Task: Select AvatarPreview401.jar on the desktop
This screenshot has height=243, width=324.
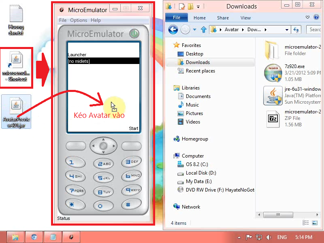Action: [x=16, y=112]
